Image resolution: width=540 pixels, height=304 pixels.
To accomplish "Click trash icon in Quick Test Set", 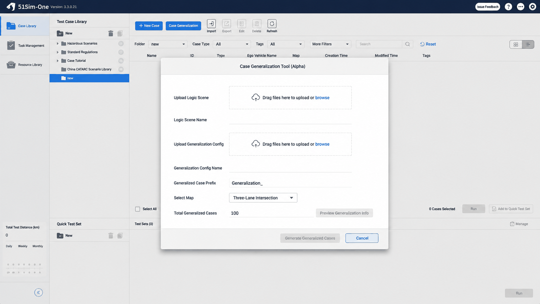I will coord(111,236).
